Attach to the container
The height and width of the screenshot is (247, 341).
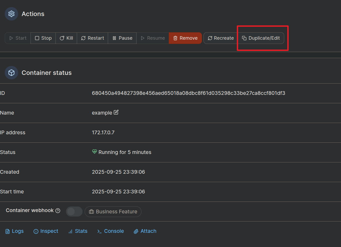click(145, 231)
